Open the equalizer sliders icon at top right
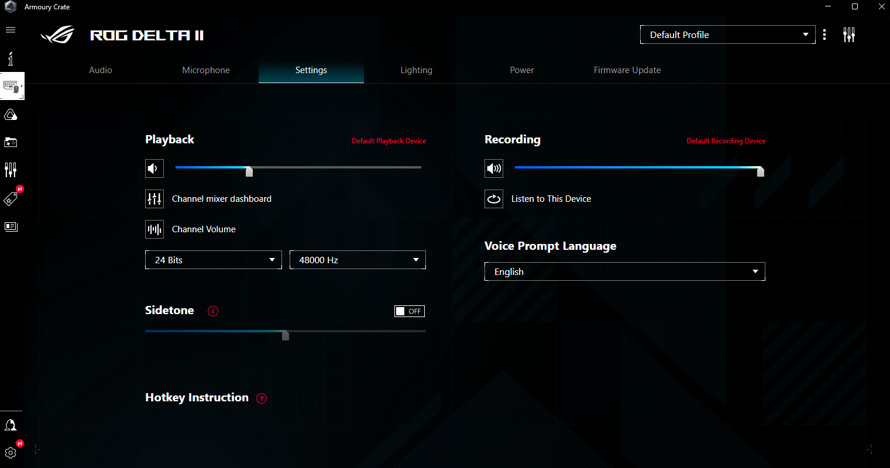 click(849, 35)
